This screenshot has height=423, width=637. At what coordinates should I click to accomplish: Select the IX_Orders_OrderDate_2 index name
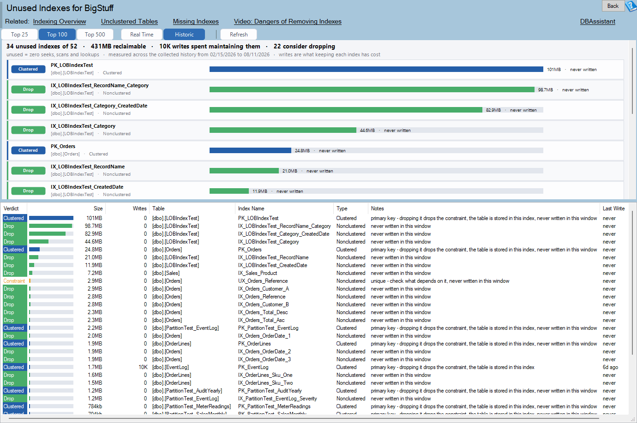coord(264,352)
